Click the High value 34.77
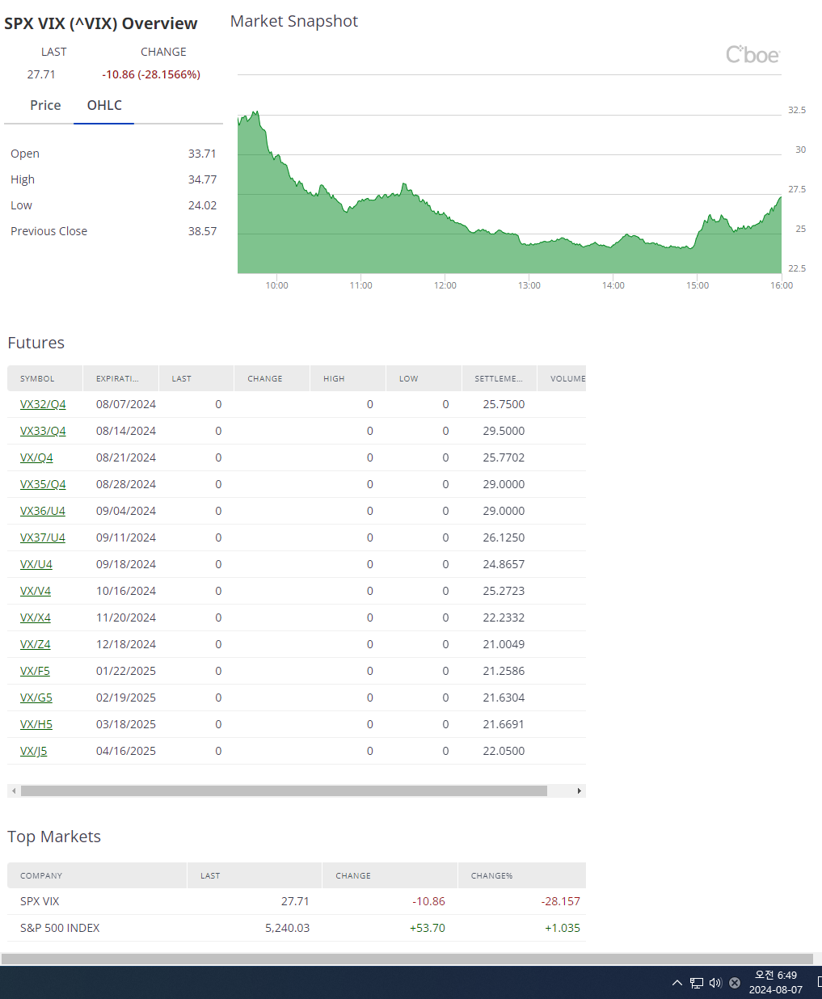The width and height of the screenshot is (822, 999). 202,179
